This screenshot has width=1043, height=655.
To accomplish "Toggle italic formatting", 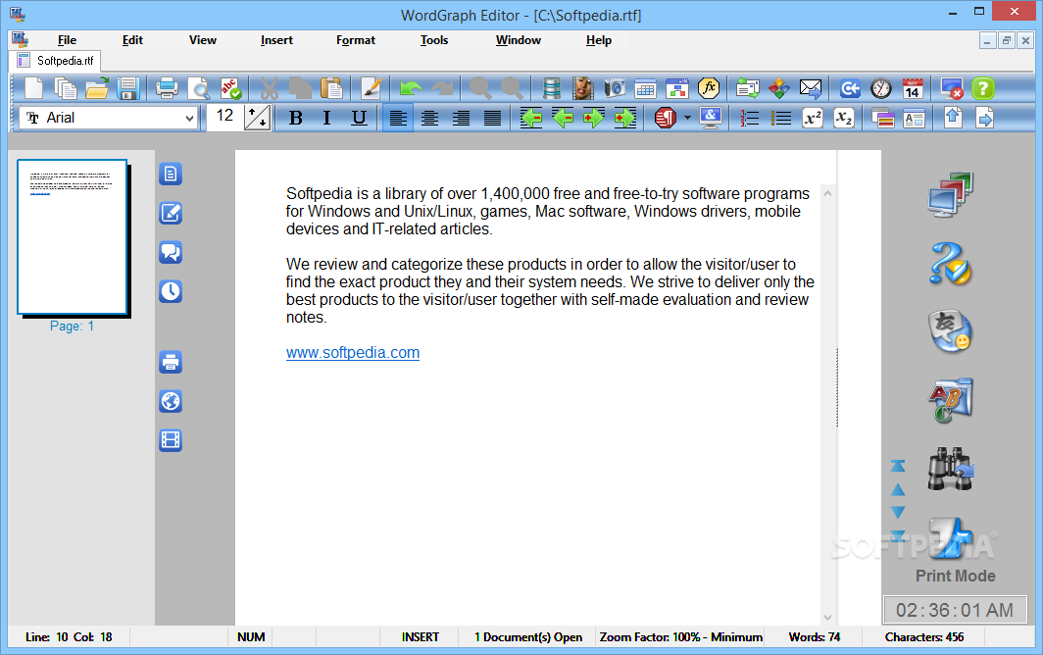I will tap(326, 119).
